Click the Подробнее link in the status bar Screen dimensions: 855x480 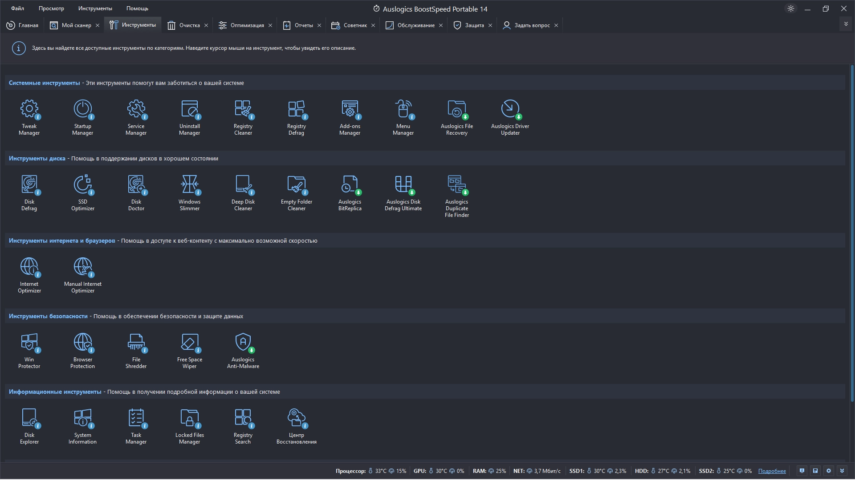[772, 471]
